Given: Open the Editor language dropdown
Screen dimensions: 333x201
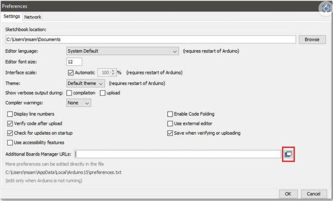Looking at the screenshot, I should 123,51.
